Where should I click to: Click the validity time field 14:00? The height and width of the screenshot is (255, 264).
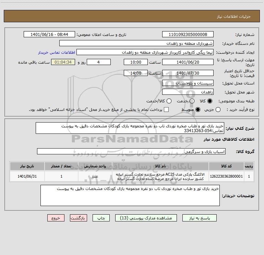click(x=136, y=73)
